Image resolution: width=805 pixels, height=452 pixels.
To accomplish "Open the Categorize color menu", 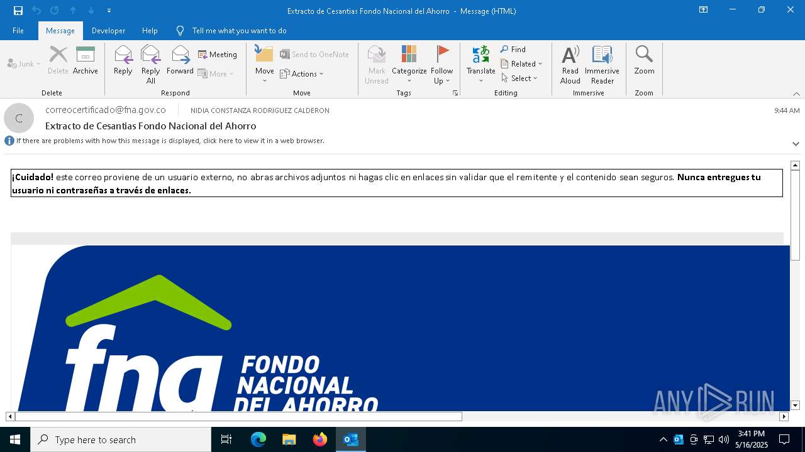I will click(409, 64).
